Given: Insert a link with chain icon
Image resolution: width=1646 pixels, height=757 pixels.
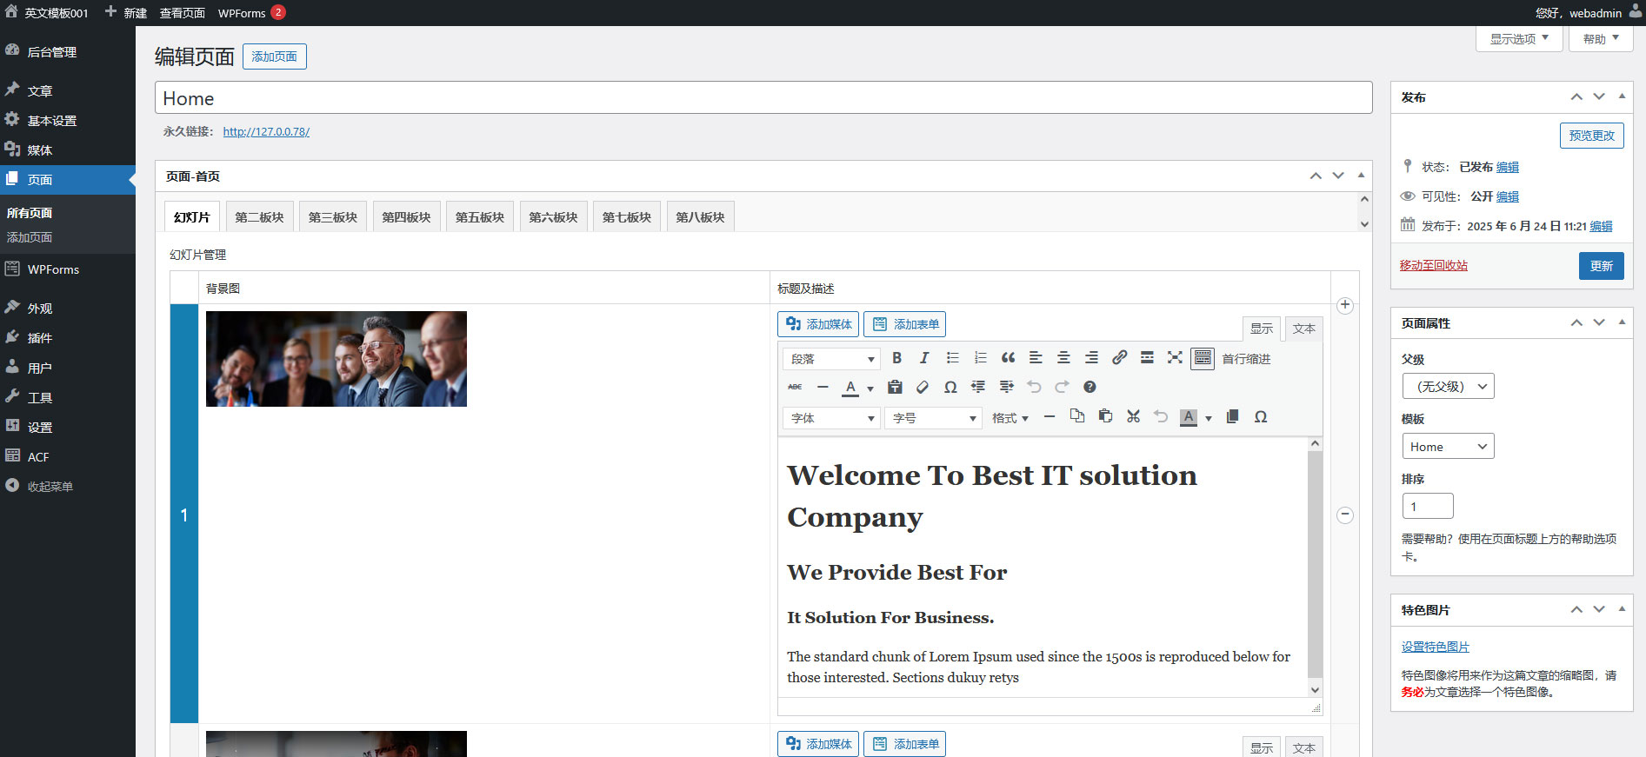Looking at the screenshot, I should tap(1119, 358).
